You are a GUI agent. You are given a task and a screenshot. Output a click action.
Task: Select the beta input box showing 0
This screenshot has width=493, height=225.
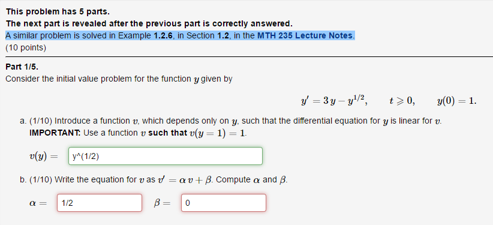pyautogui.click(x=224, y=203)
